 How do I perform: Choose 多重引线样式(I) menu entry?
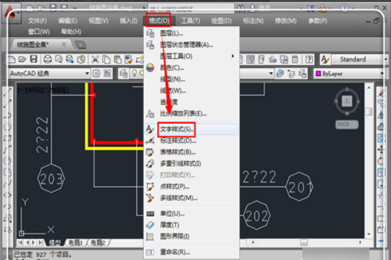192,163
